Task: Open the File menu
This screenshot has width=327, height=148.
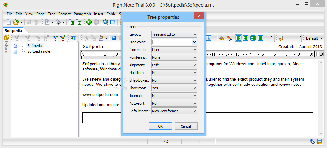Action: 10,14
